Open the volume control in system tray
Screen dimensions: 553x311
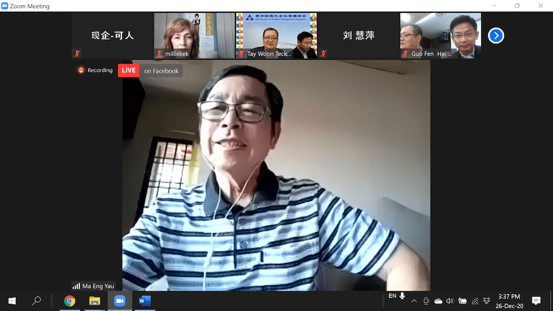(450, 301)
